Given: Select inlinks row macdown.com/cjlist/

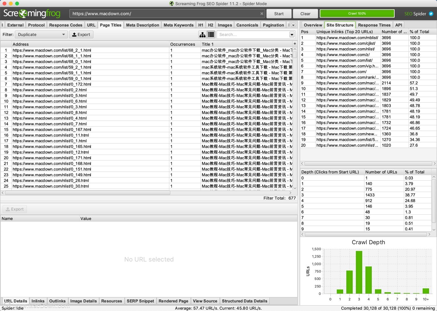Looking at the screenshot, I should click(368, 43).
